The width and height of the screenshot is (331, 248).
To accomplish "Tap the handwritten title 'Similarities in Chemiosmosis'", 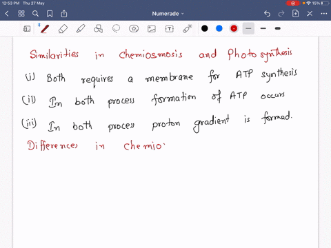I will [x=106, y=54].
